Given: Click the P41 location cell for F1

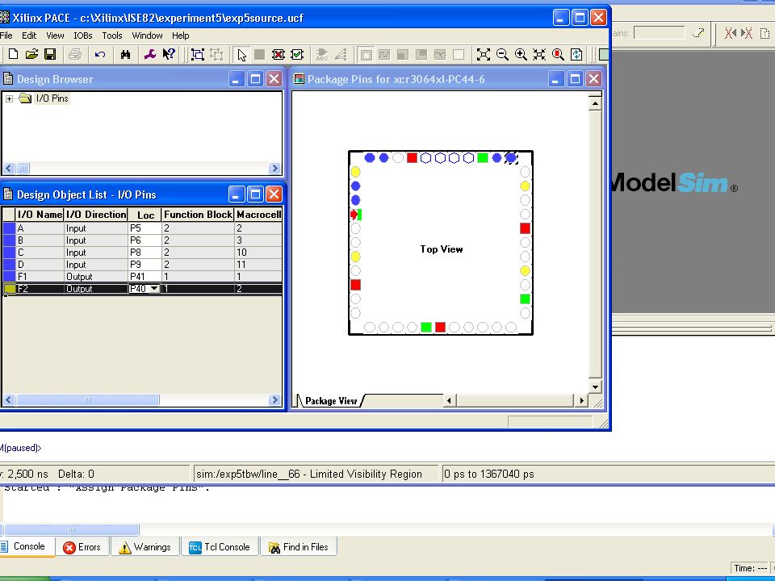Looking at the screenshot, I should coord(145,277).
